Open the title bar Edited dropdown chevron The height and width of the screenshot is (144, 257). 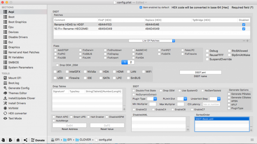[146, 3]
